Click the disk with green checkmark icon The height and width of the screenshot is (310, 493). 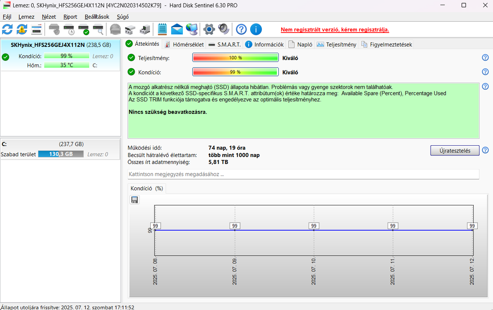pos(84,29)
